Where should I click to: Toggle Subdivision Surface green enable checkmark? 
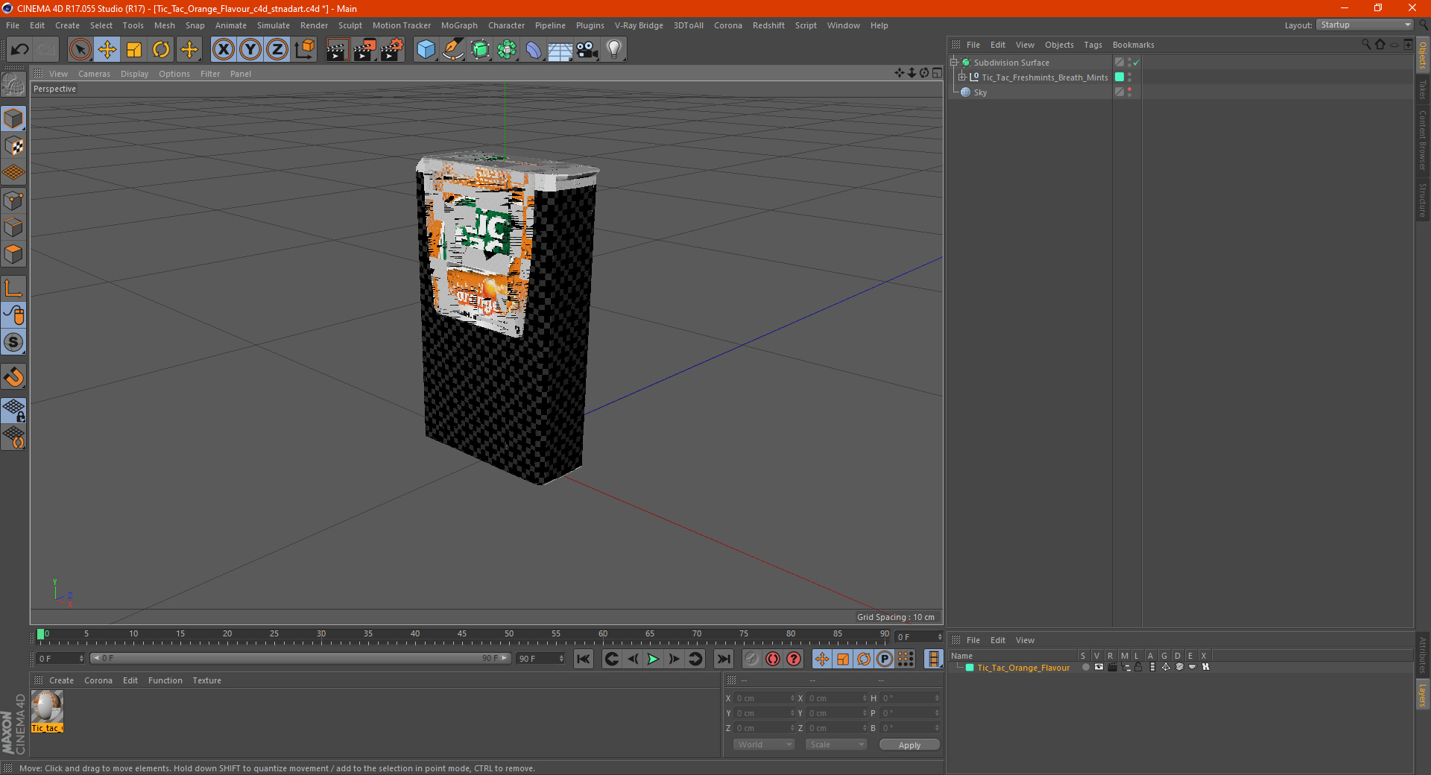[1137, 63]
